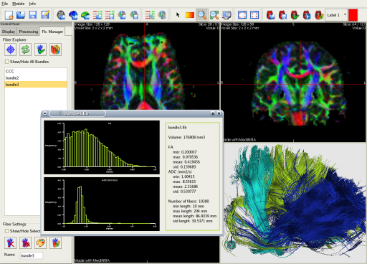Click the bundle statistics chart icon in Fiber Settings
367x264 pixels.
[x=55, y=243]
